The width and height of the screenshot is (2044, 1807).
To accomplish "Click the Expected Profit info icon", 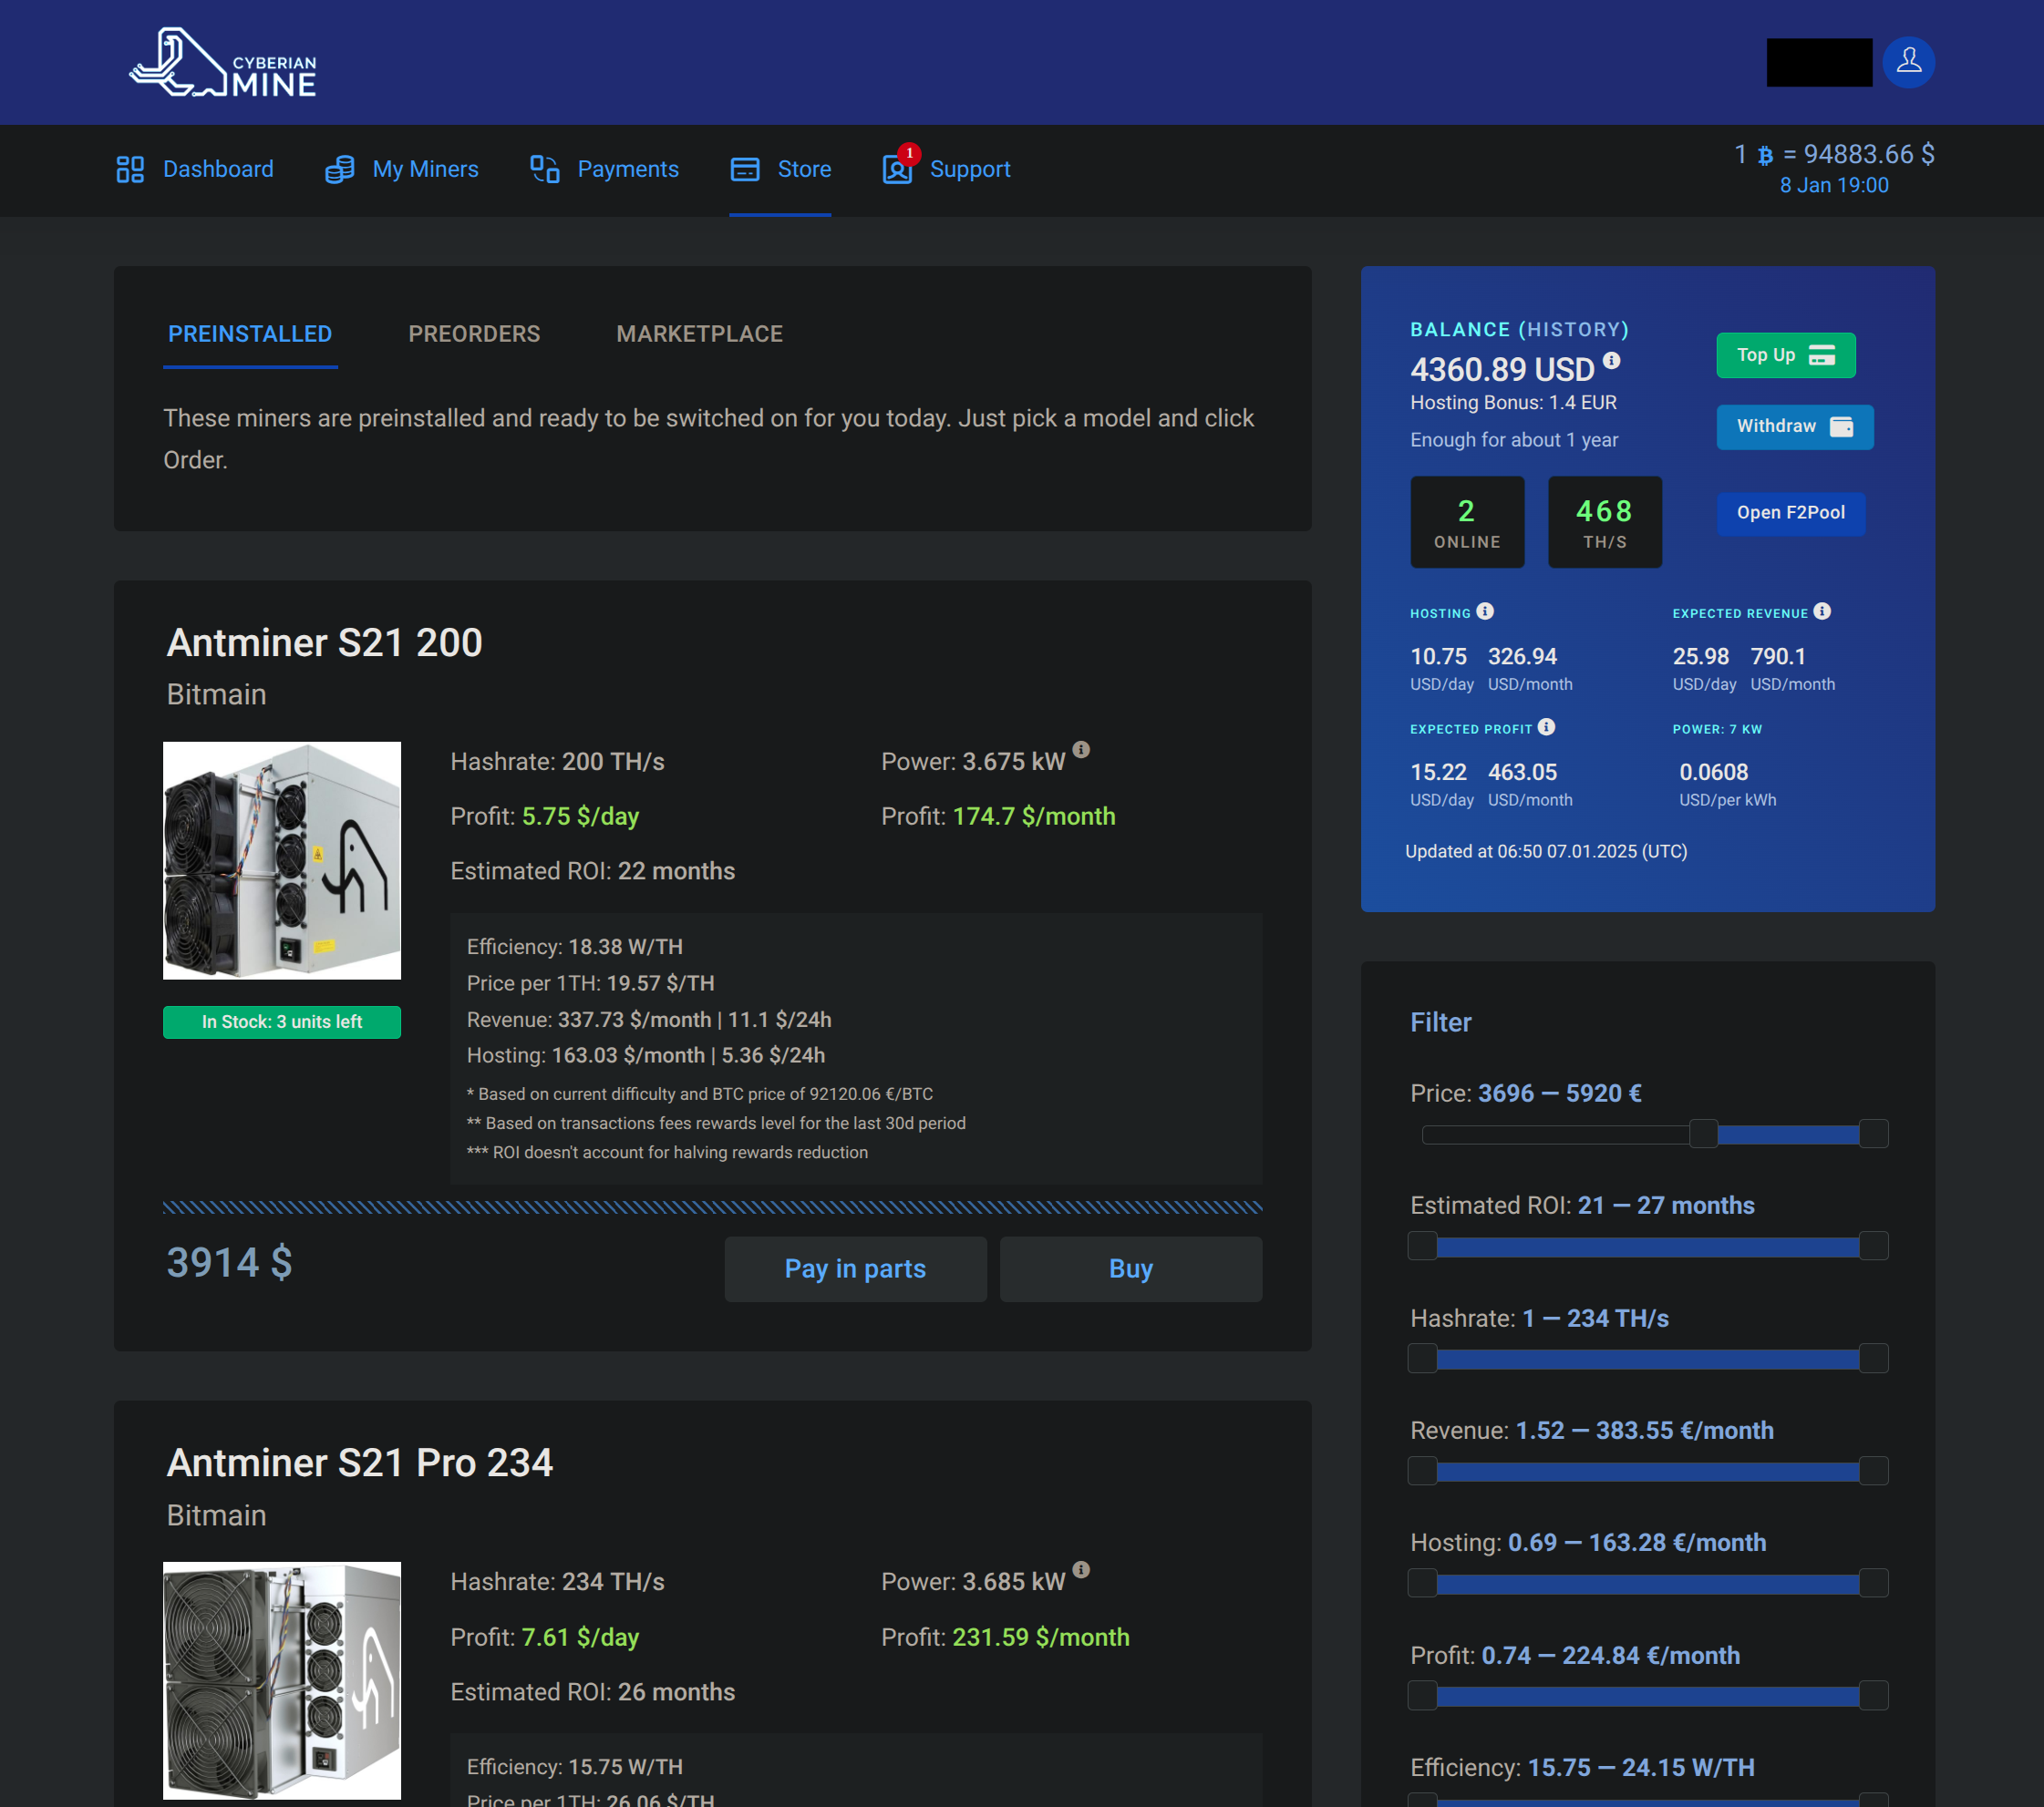I will pos(1545,727).
